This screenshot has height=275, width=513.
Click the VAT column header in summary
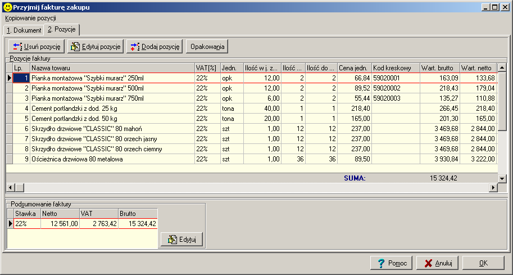pyautogui.click(x=99, y=214)
